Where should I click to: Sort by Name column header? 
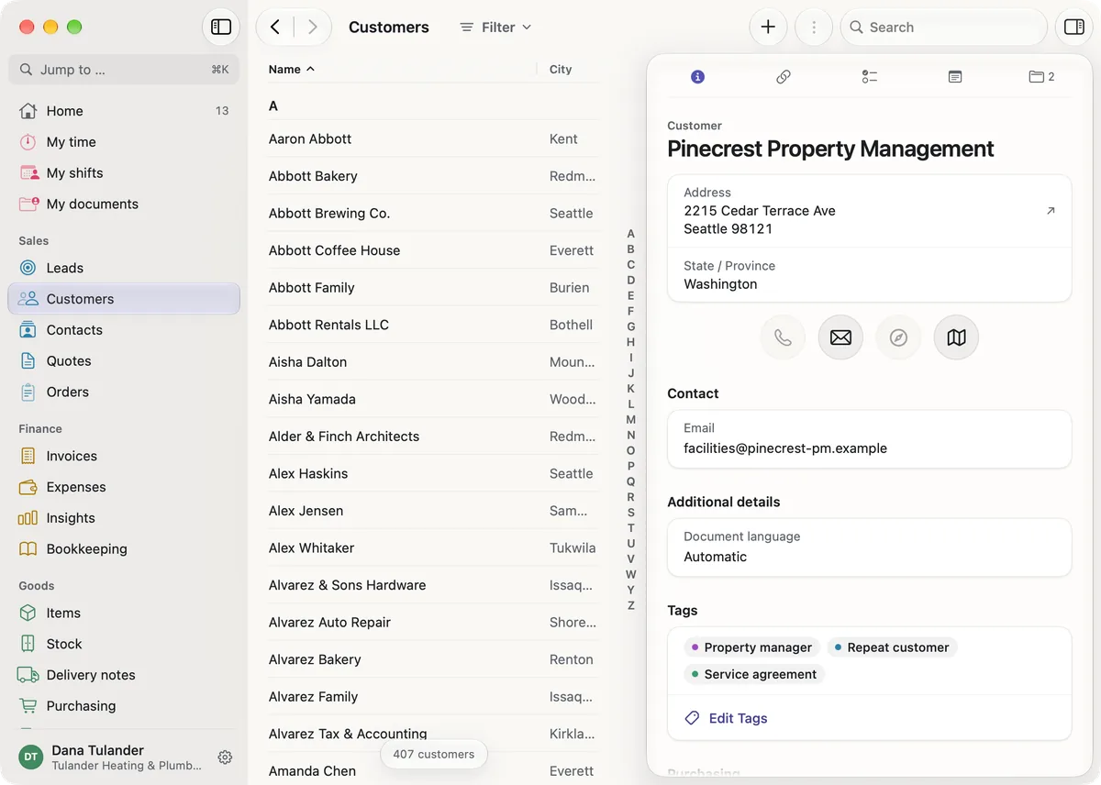[x=291, y=69]
